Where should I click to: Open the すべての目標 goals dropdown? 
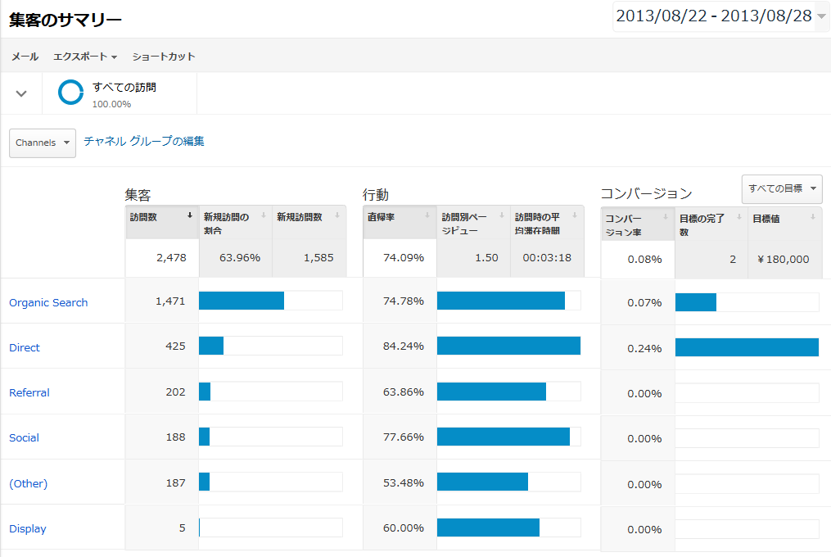pyautogui.click(x=781, y=189)
